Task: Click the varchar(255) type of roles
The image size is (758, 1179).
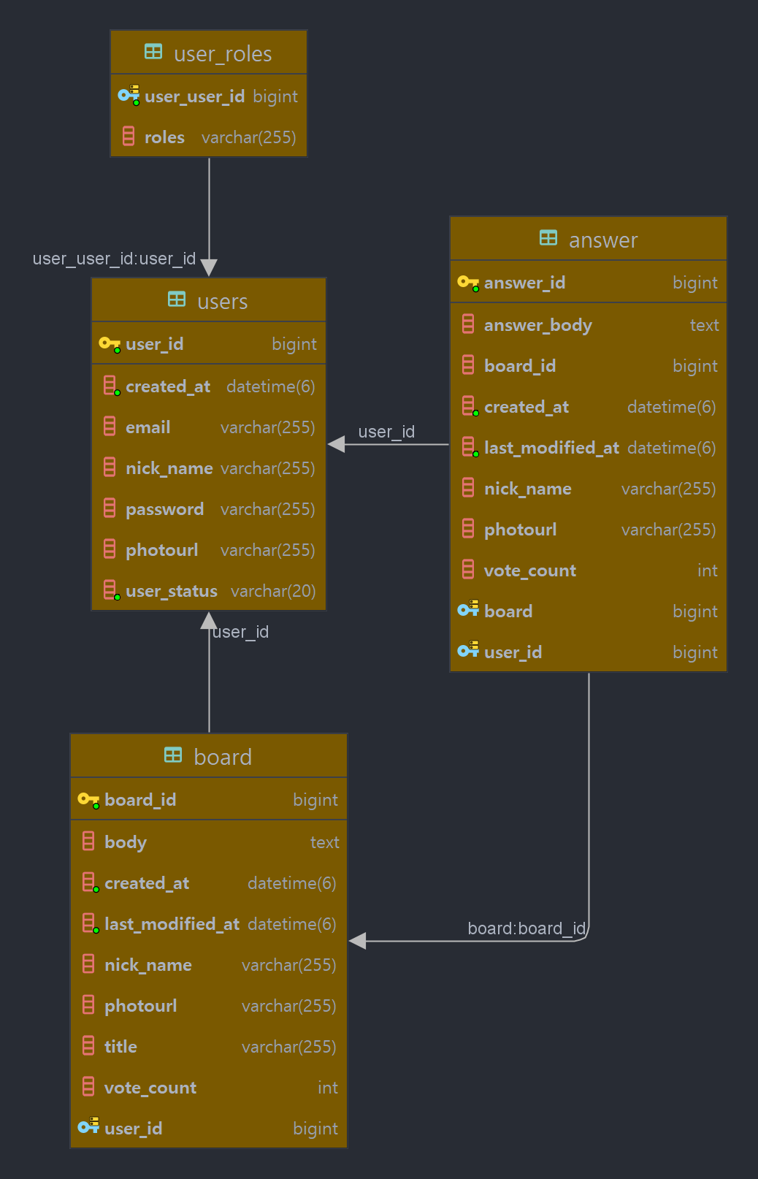Action: tap(249, 137)
